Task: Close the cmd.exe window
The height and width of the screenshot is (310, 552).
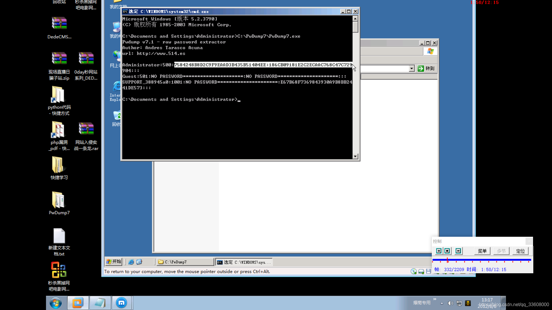Action: click(x=356, y=11)
